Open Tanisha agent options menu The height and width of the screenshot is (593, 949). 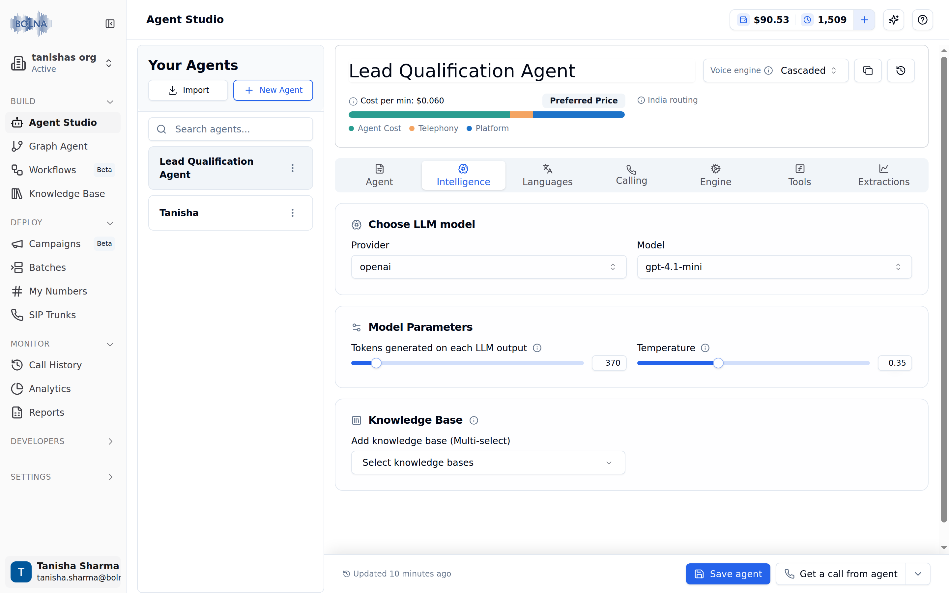(x=293, y=212)
